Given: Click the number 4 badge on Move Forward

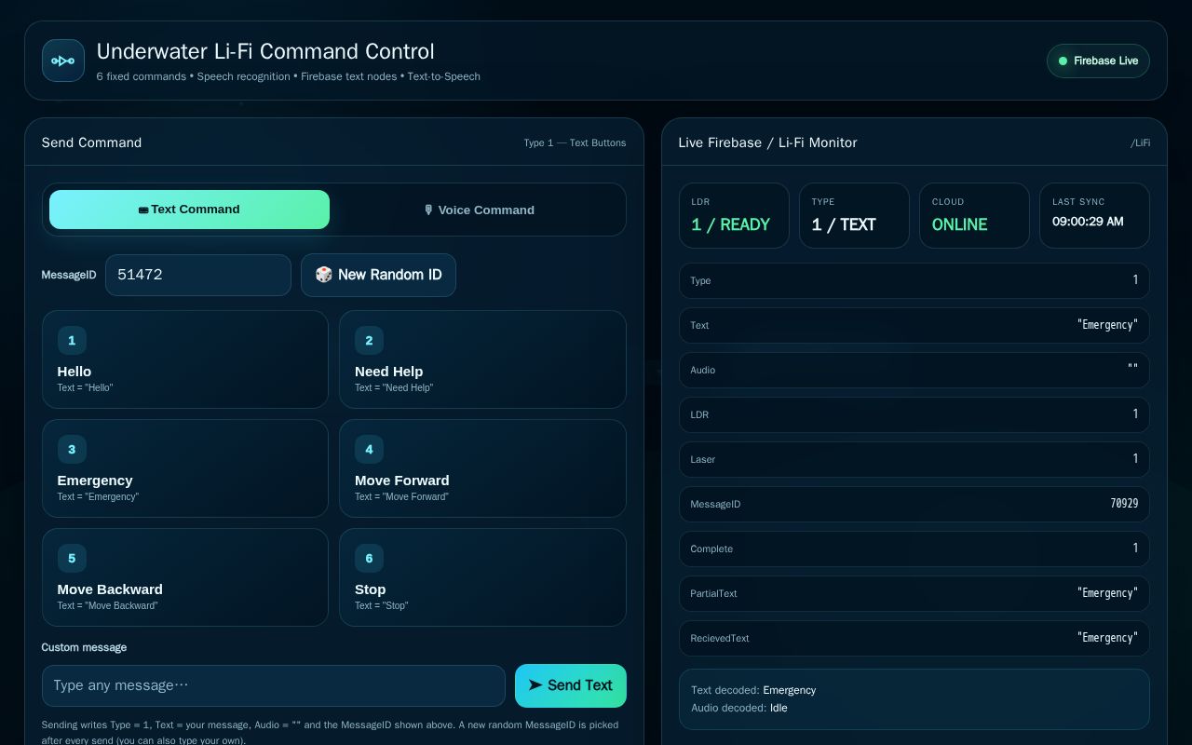Looking at the screenshot, I should 369,450.
